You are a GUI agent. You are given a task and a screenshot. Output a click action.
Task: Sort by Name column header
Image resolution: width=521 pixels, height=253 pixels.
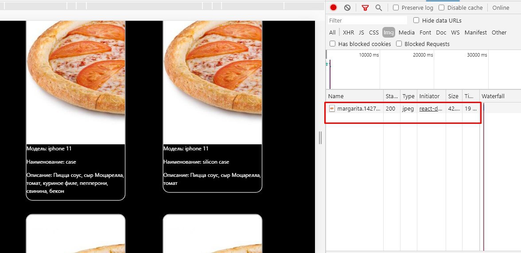(354, 96)
